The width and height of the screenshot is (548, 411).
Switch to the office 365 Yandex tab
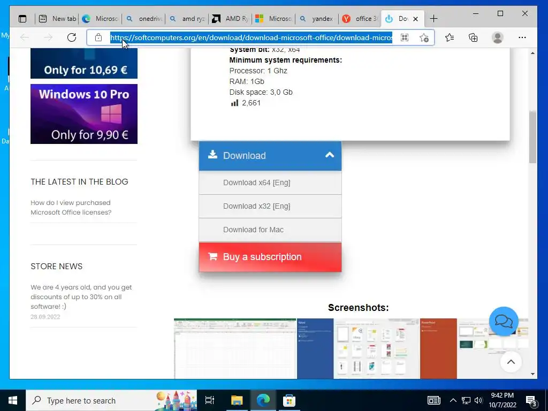(361, 19)
